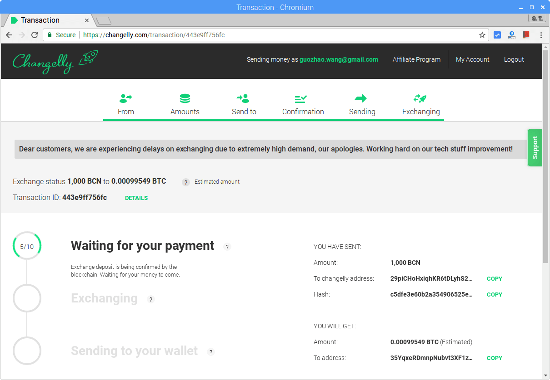This screenshot has height=380, width=550.
Task: Select the Send to step icon
Action: pos(244,97)
